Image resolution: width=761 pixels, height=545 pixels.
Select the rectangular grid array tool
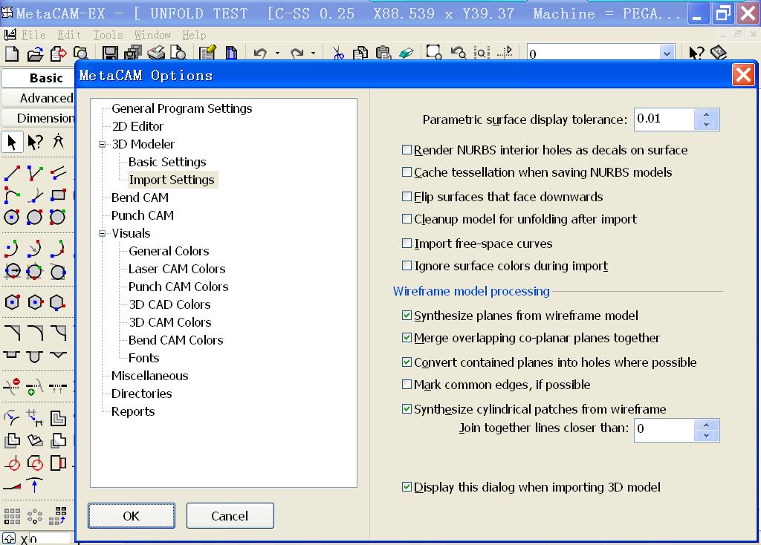click(x=12, y=516)
